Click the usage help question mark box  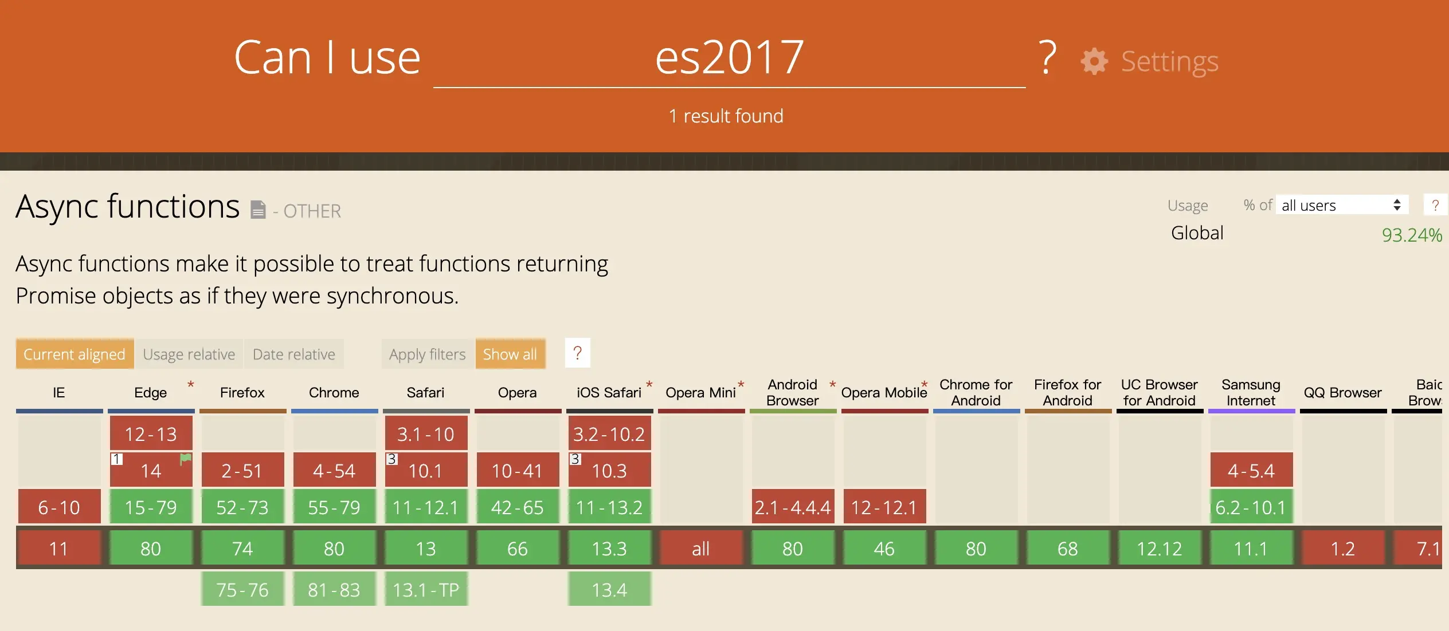(x=1435, y=205)
